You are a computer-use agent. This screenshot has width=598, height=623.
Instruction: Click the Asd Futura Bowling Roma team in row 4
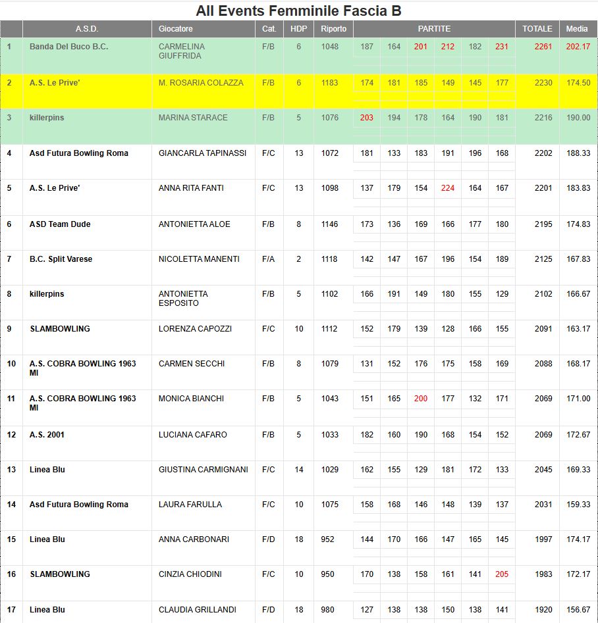click(79, 153)
